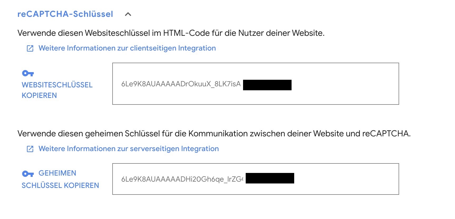
Task: Click empty right side of secret key box
Action: (x=347, y=179)
